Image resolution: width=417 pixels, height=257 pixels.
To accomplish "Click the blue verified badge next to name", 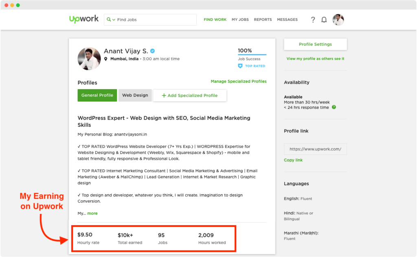I will click(152, 51).
